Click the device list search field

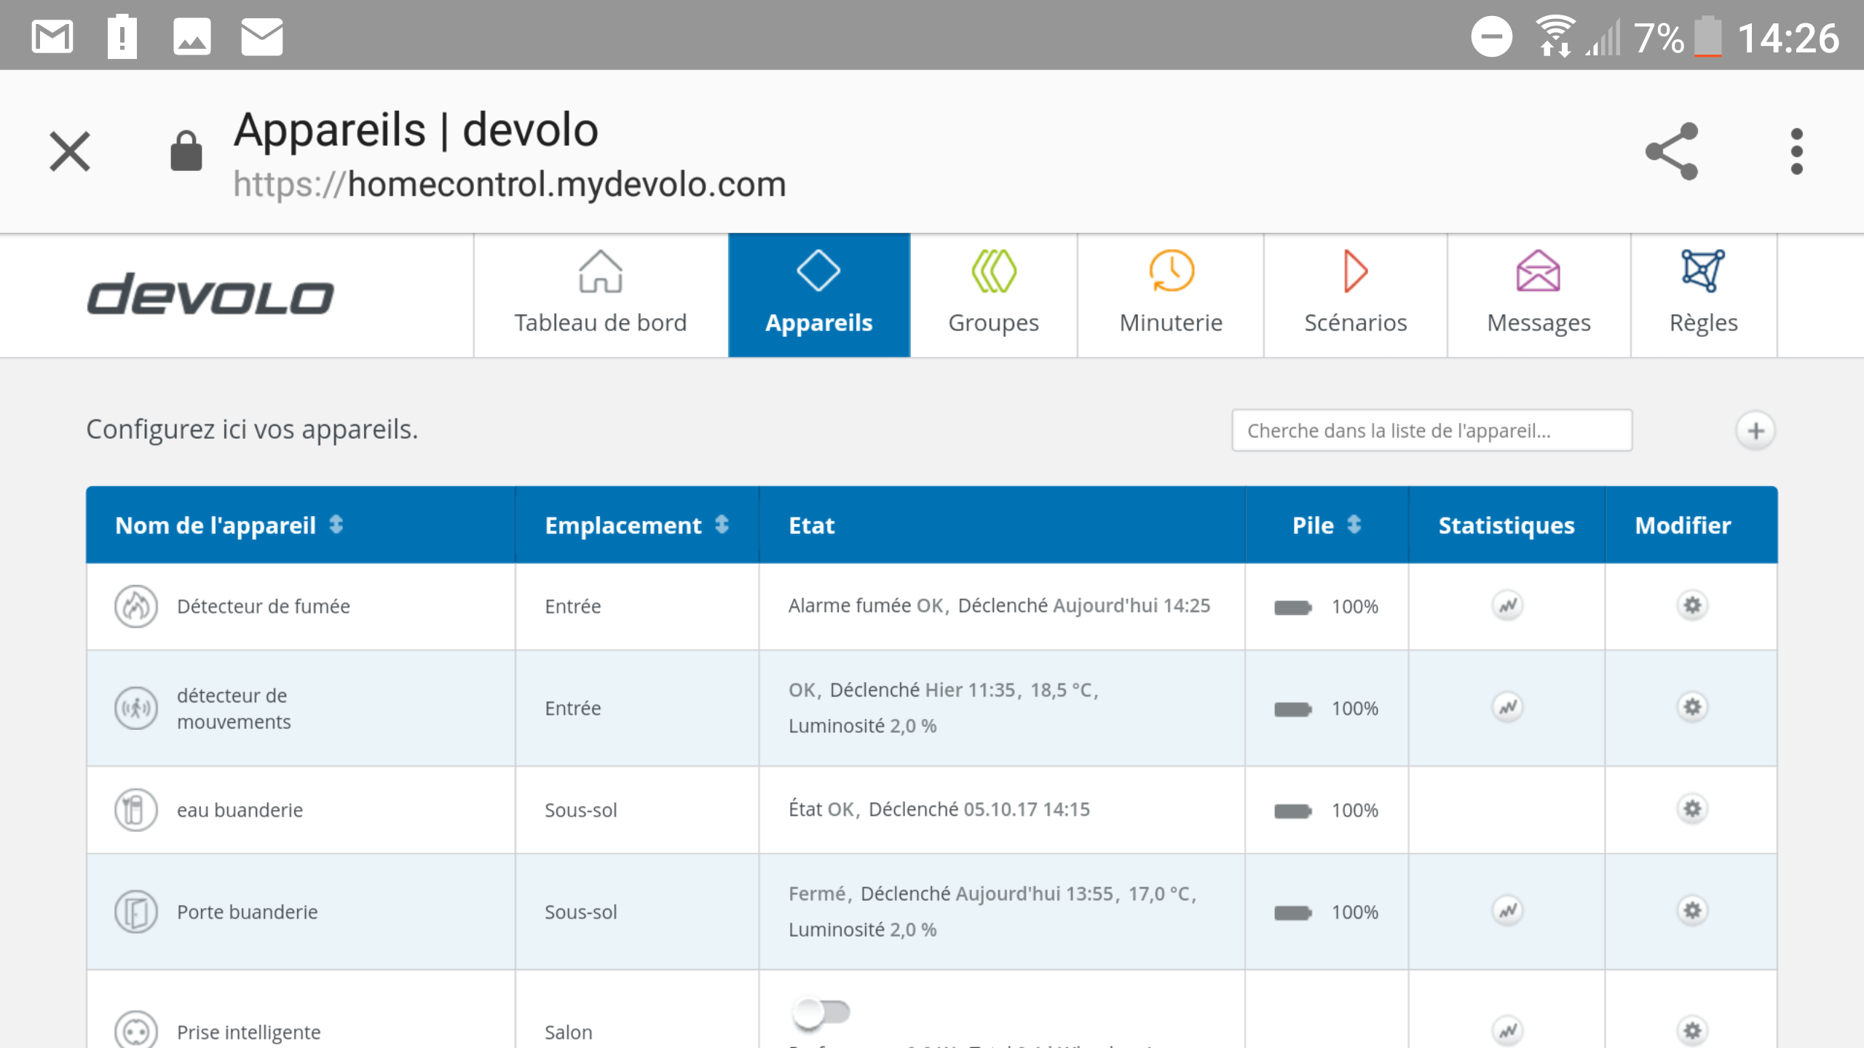(1431, 430)
